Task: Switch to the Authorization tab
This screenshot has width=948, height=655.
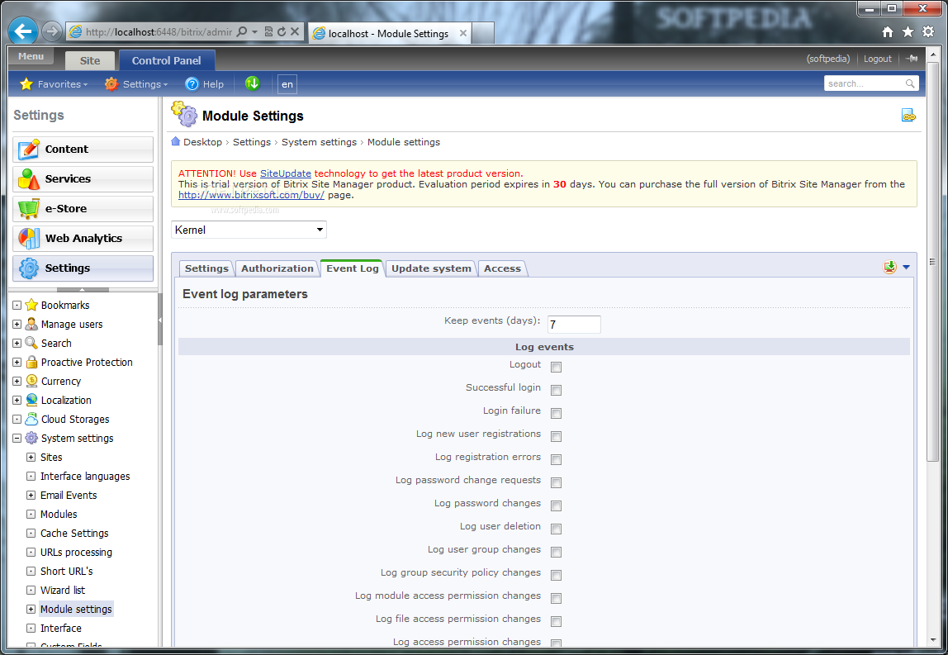Action: coord(277,268)
